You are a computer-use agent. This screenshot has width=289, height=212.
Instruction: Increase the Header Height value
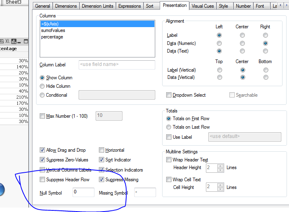220,165
